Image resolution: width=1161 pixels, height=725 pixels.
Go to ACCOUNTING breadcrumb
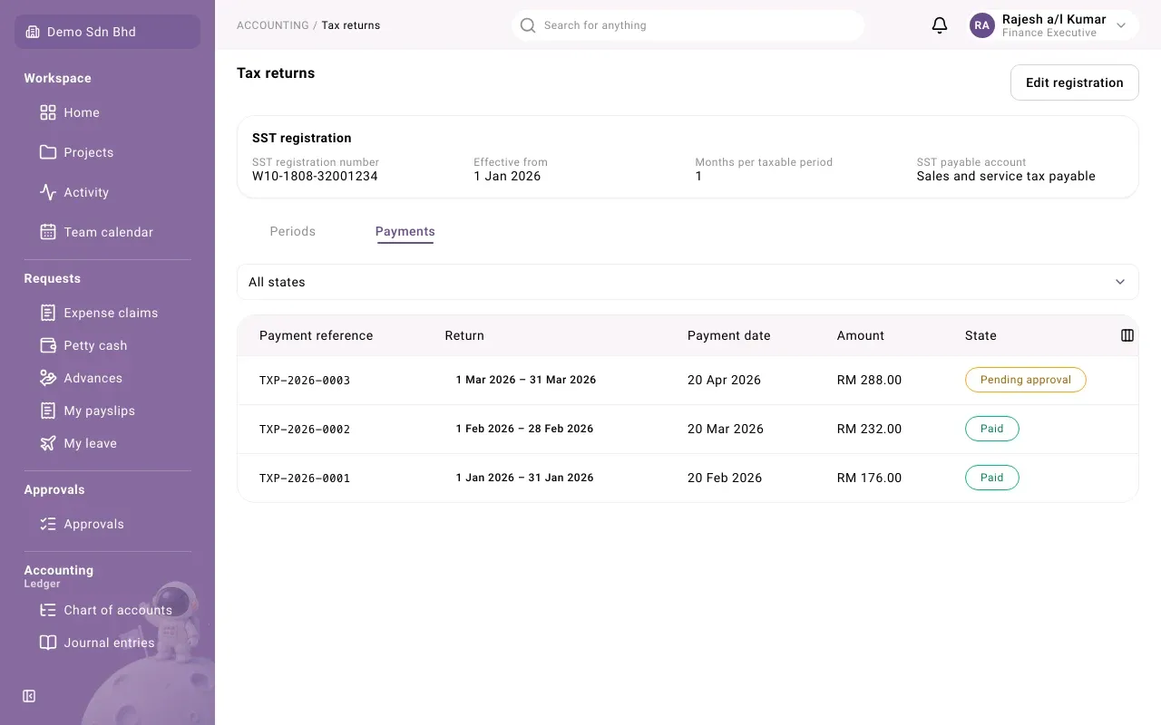click(x=272, y=25)
